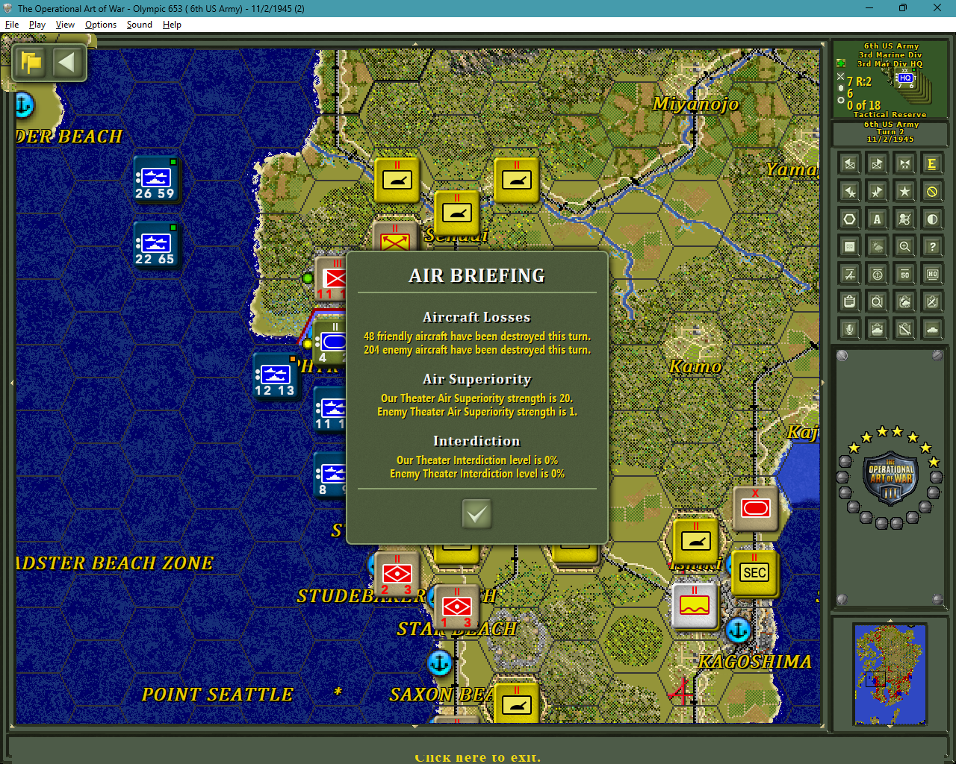
Task: Open the File menu
Action: 12,25
